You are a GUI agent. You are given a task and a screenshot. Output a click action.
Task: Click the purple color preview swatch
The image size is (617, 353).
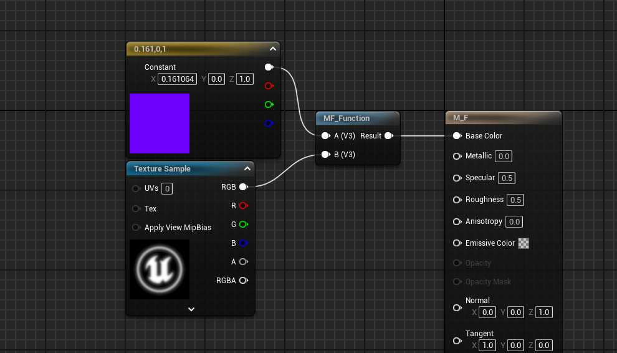pos(160,123)
